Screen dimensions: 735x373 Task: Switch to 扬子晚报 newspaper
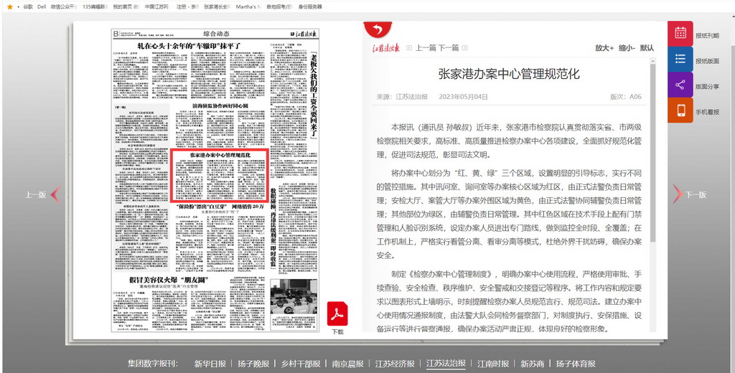point(253,364)
